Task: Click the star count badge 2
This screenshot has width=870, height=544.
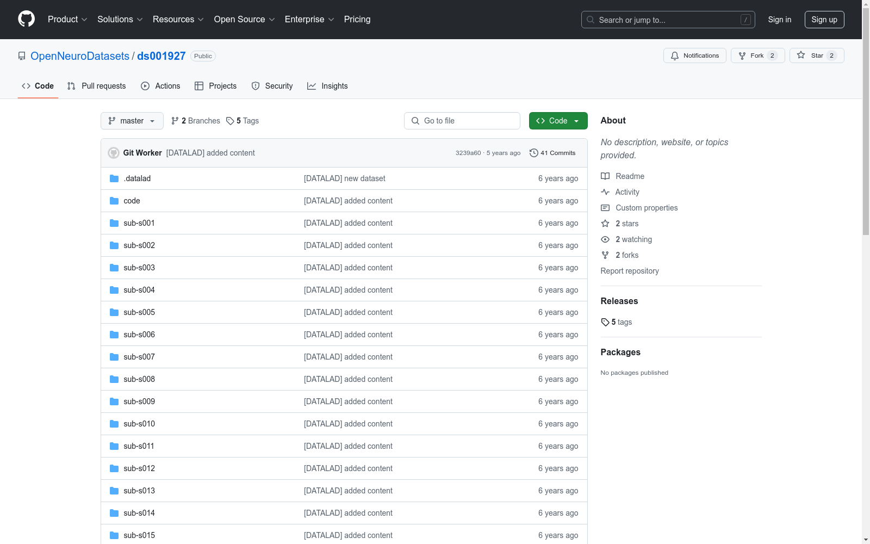Action: (831, 55)
